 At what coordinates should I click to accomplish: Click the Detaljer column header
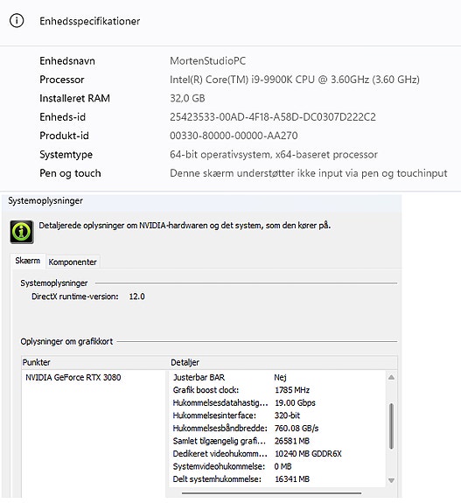tap(283, 362)
